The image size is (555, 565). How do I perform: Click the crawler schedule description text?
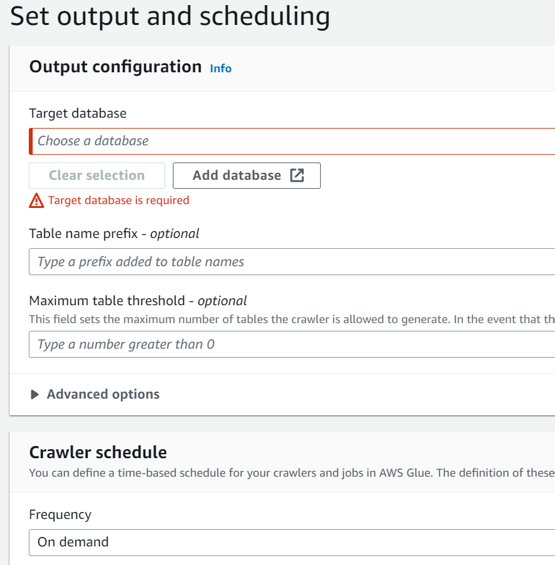292,473
